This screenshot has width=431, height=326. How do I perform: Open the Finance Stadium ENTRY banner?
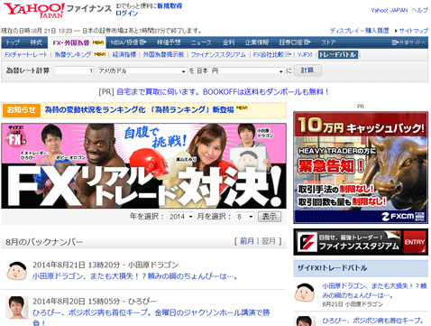361,242
